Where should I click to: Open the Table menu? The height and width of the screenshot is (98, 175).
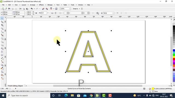65,5
